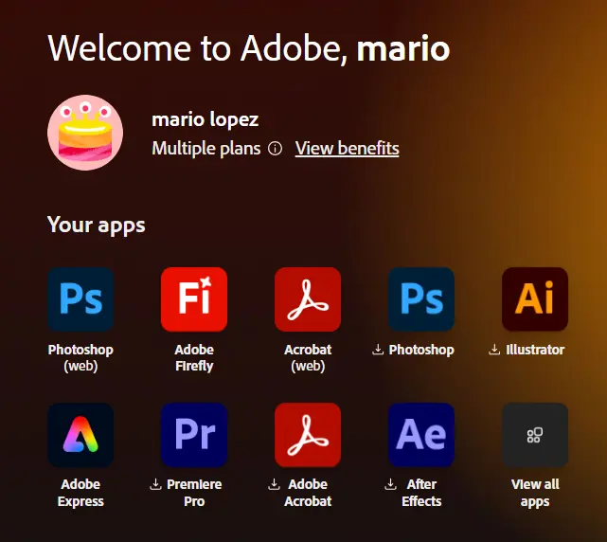Click the download arrow next to After Effects
The width and height of the screenshot is (607, 542).
(390, 484)
